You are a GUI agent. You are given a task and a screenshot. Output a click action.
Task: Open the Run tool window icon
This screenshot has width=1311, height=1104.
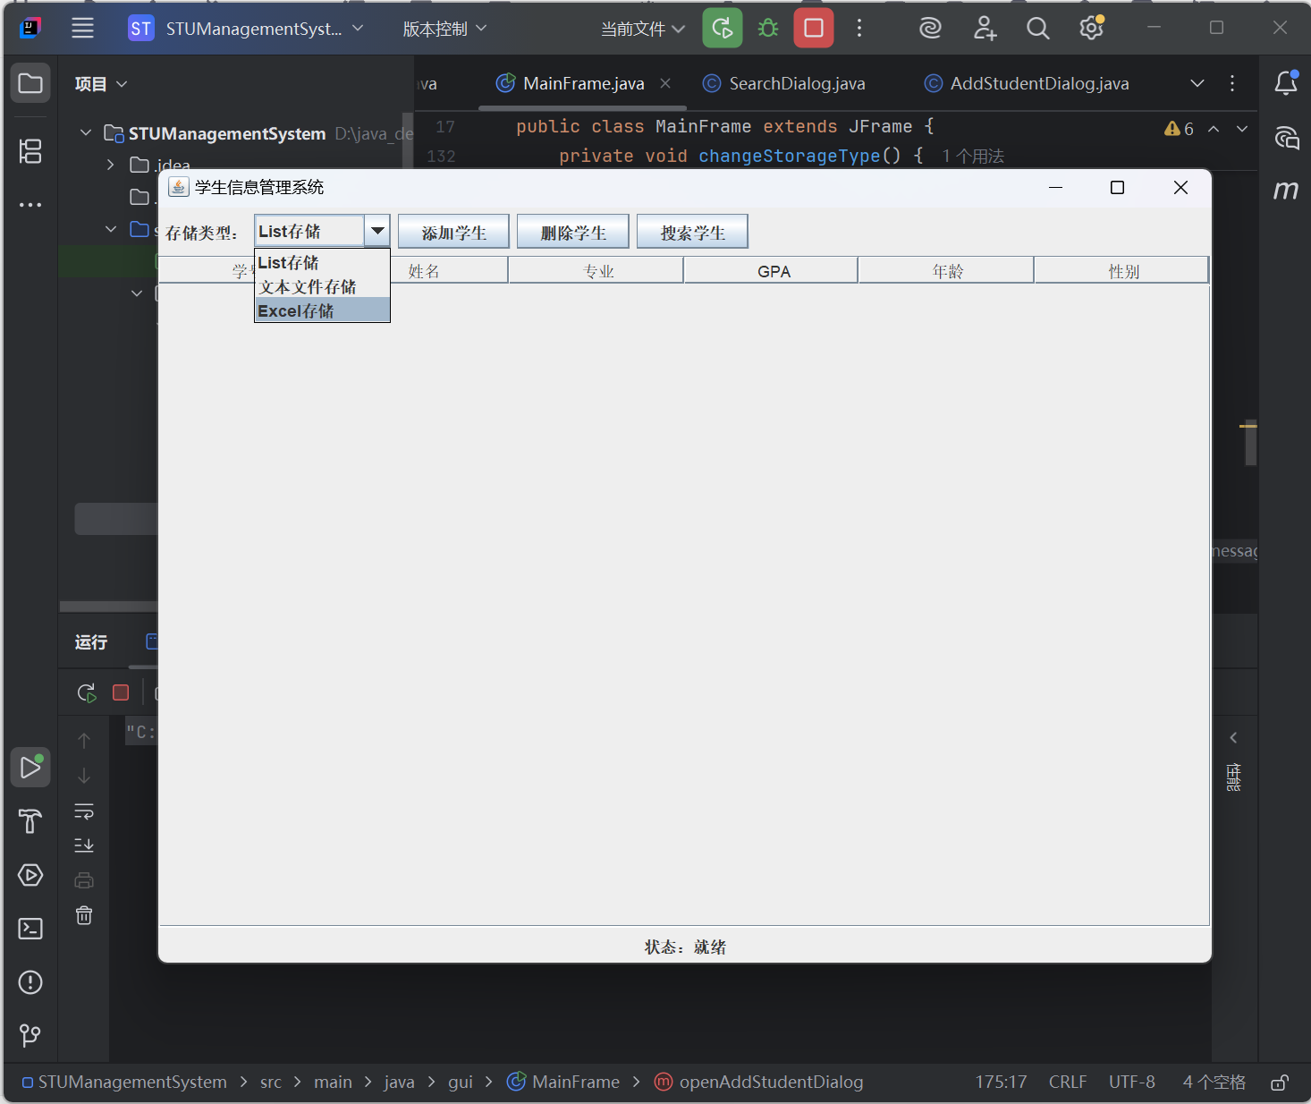[x=30, y=768]
